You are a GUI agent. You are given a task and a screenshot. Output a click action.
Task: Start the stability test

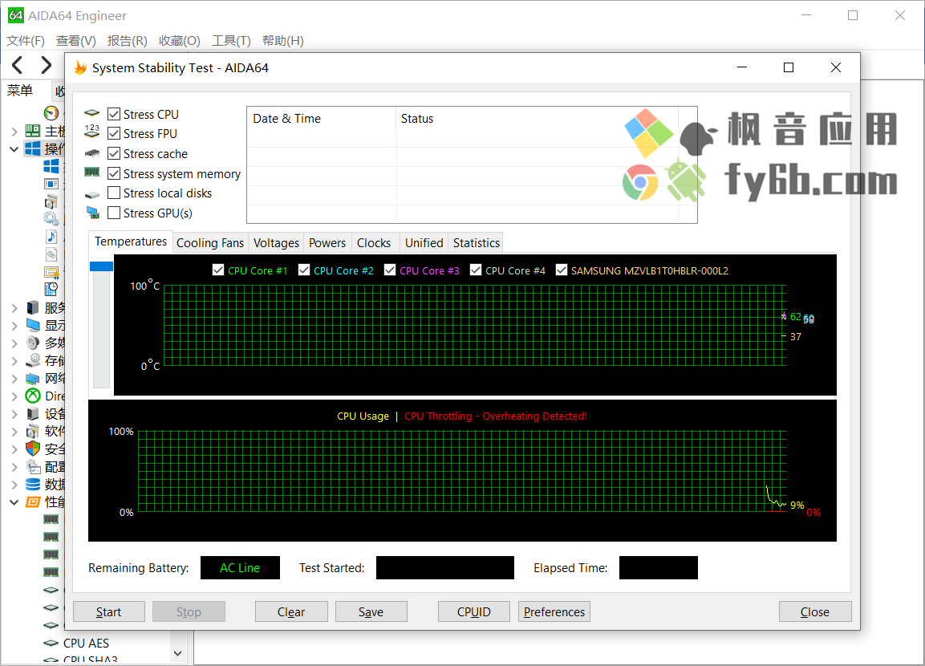(108, 611)
